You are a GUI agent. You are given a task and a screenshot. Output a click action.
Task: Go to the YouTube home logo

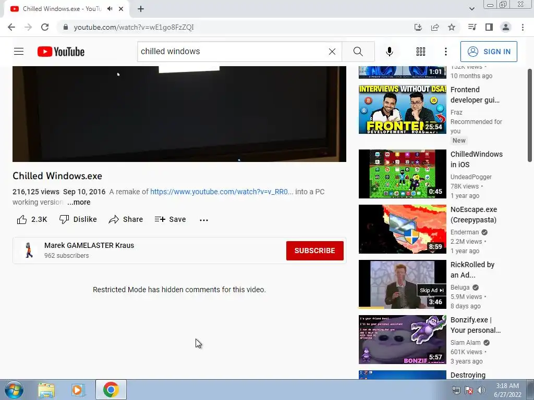click(61, 52)
